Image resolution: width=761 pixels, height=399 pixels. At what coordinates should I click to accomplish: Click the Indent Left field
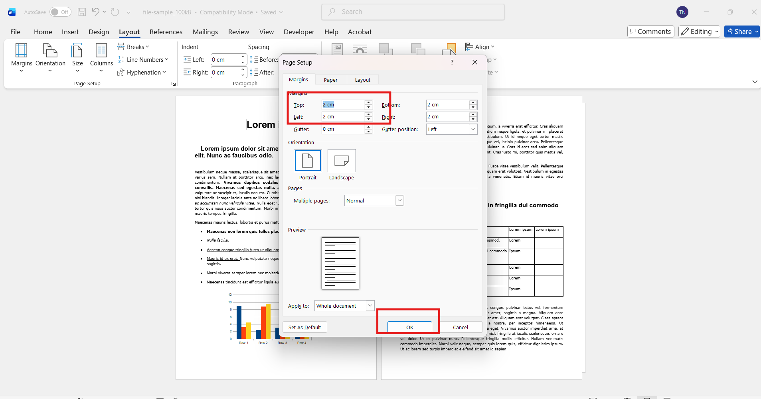(225, 59)
